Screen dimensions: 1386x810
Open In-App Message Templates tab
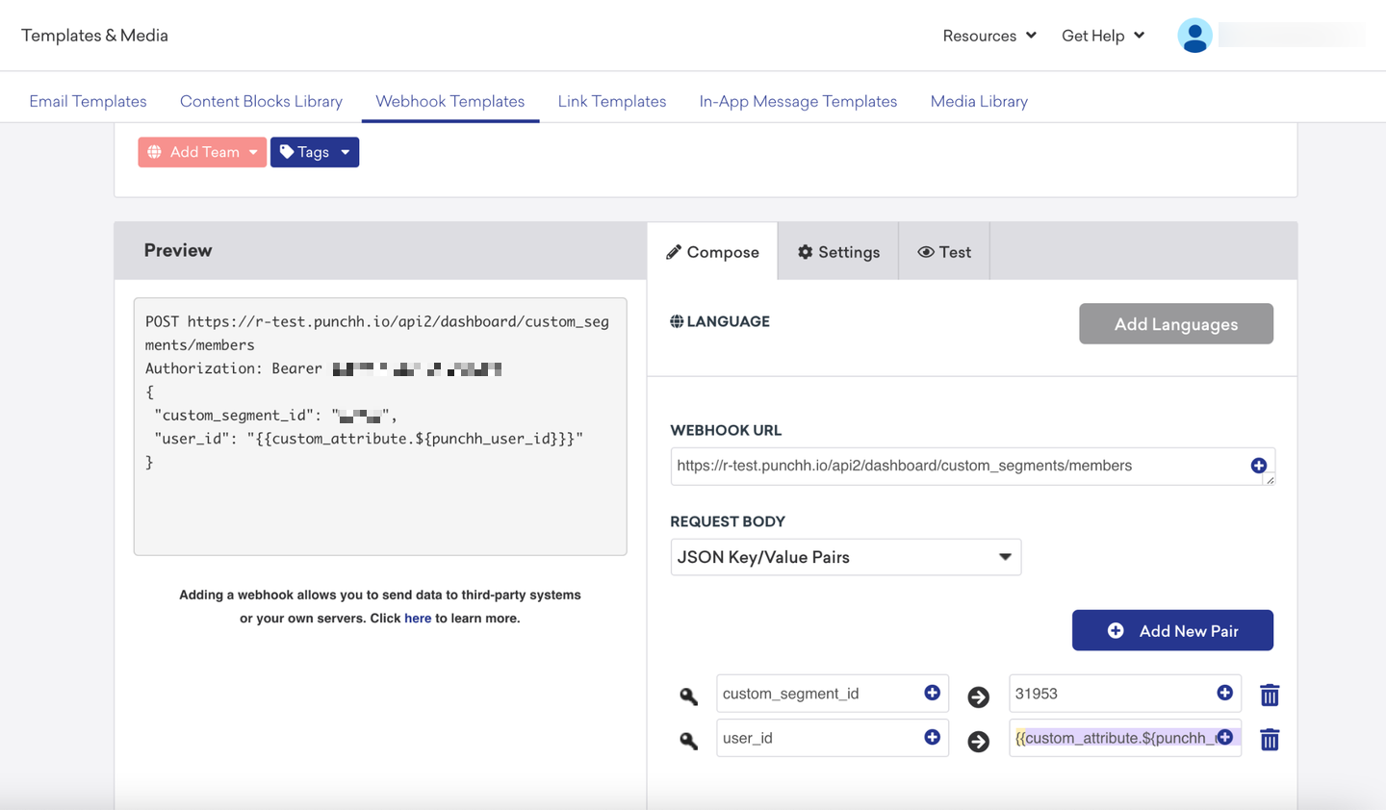tap(798, 101)
